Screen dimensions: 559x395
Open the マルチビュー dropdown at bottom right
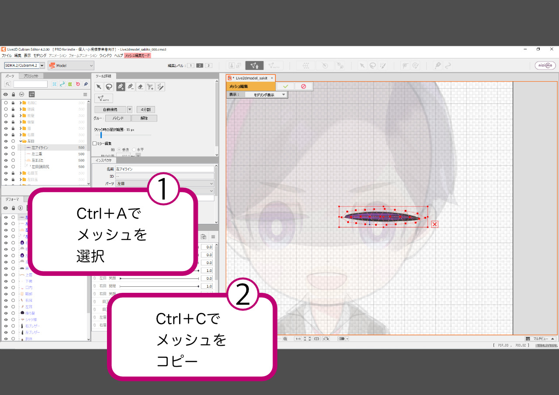coord(540,339)
